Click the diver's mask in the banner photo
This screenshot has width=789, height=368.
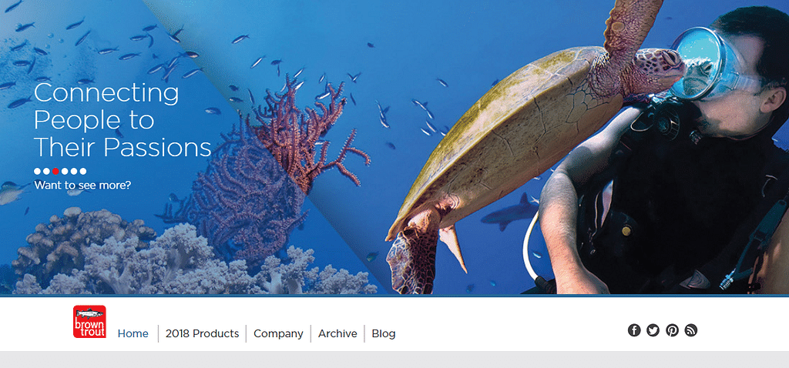(x=704, y=63)
